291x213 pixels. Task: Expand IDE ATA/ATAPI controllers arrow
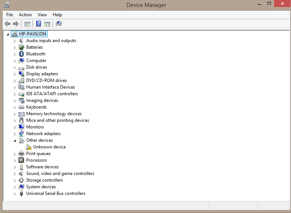pyautogui.click(x=15, y=94)
